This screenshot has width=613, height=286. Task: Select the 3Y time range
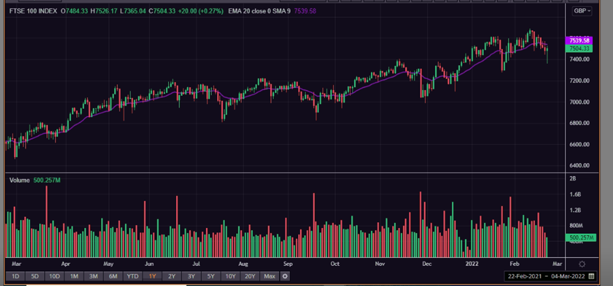tap(191, 277)
